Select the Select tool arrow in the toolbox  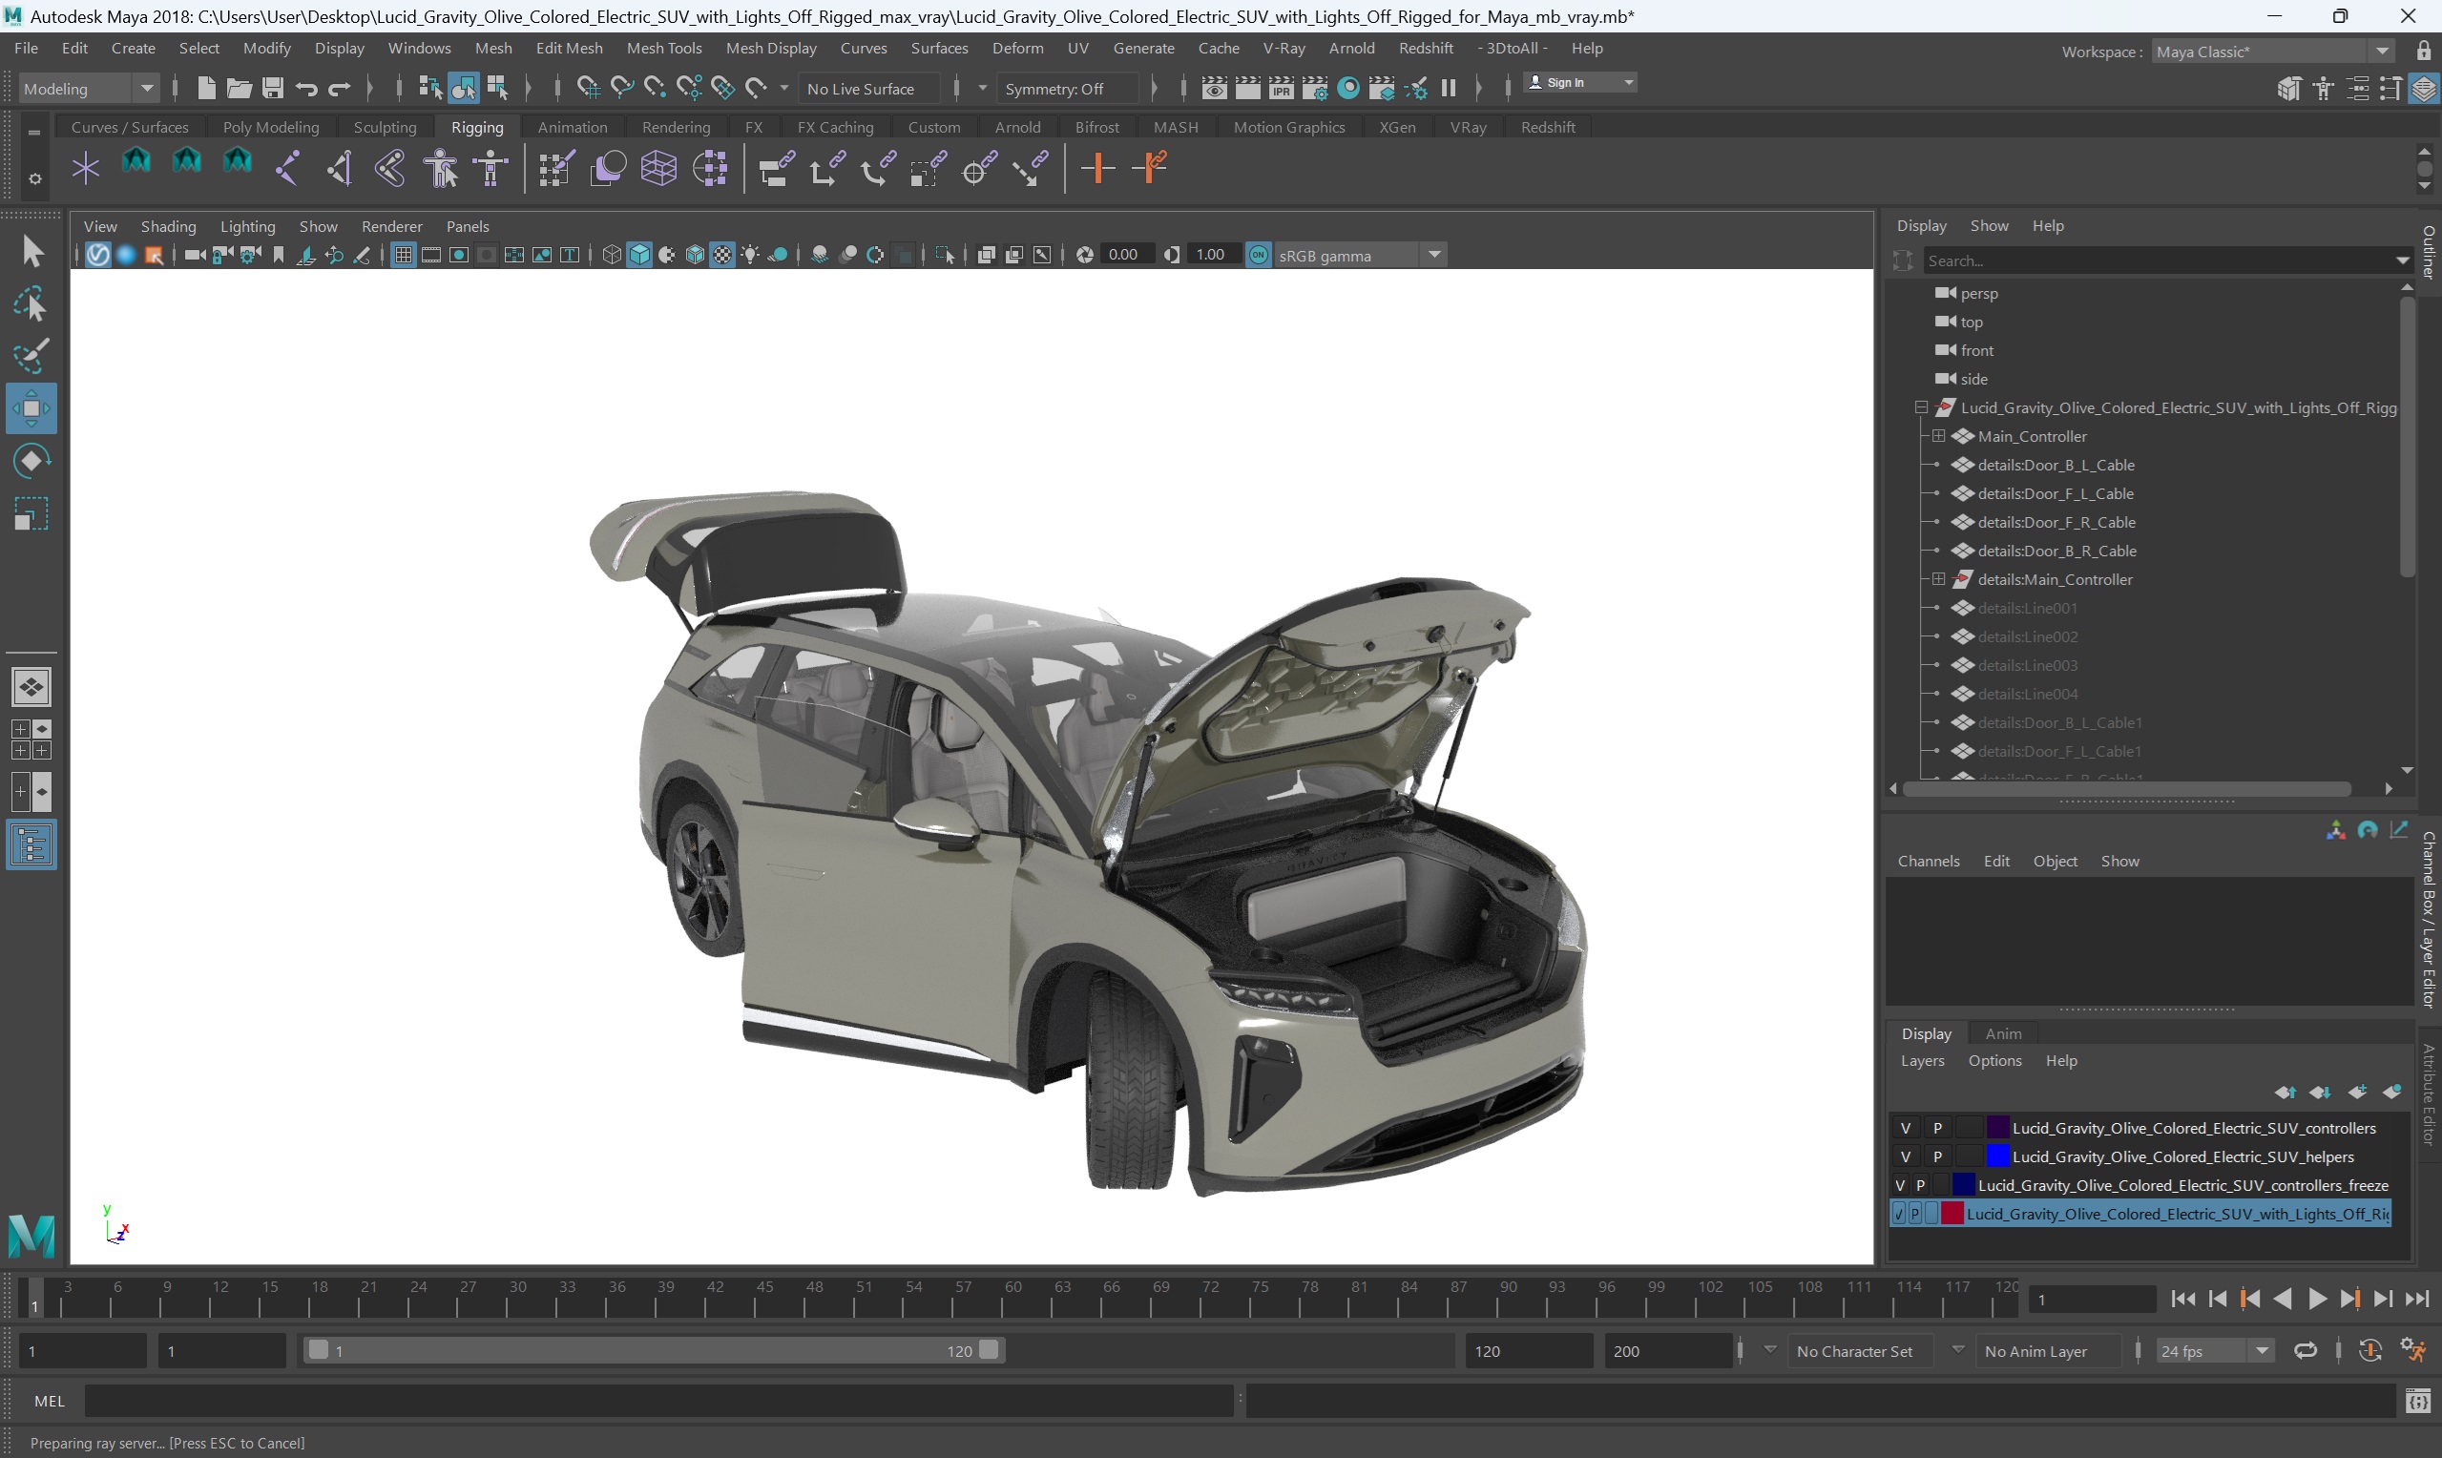click(x=31, y=252)
